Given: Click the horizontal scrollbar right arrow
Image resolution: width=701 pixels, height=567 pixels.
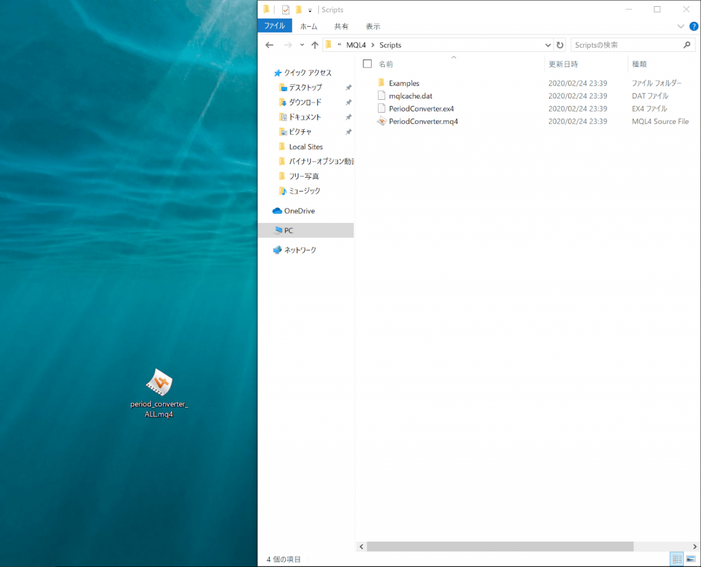Looking at the screenshot, I should coord(695,546).
